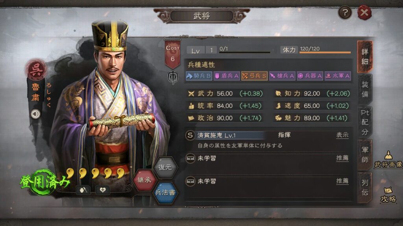The width and height of the screenshot is (403, 226).
Task: Click 表示 link for 済貧施恵 skill
Action: [x=342, y=135]
